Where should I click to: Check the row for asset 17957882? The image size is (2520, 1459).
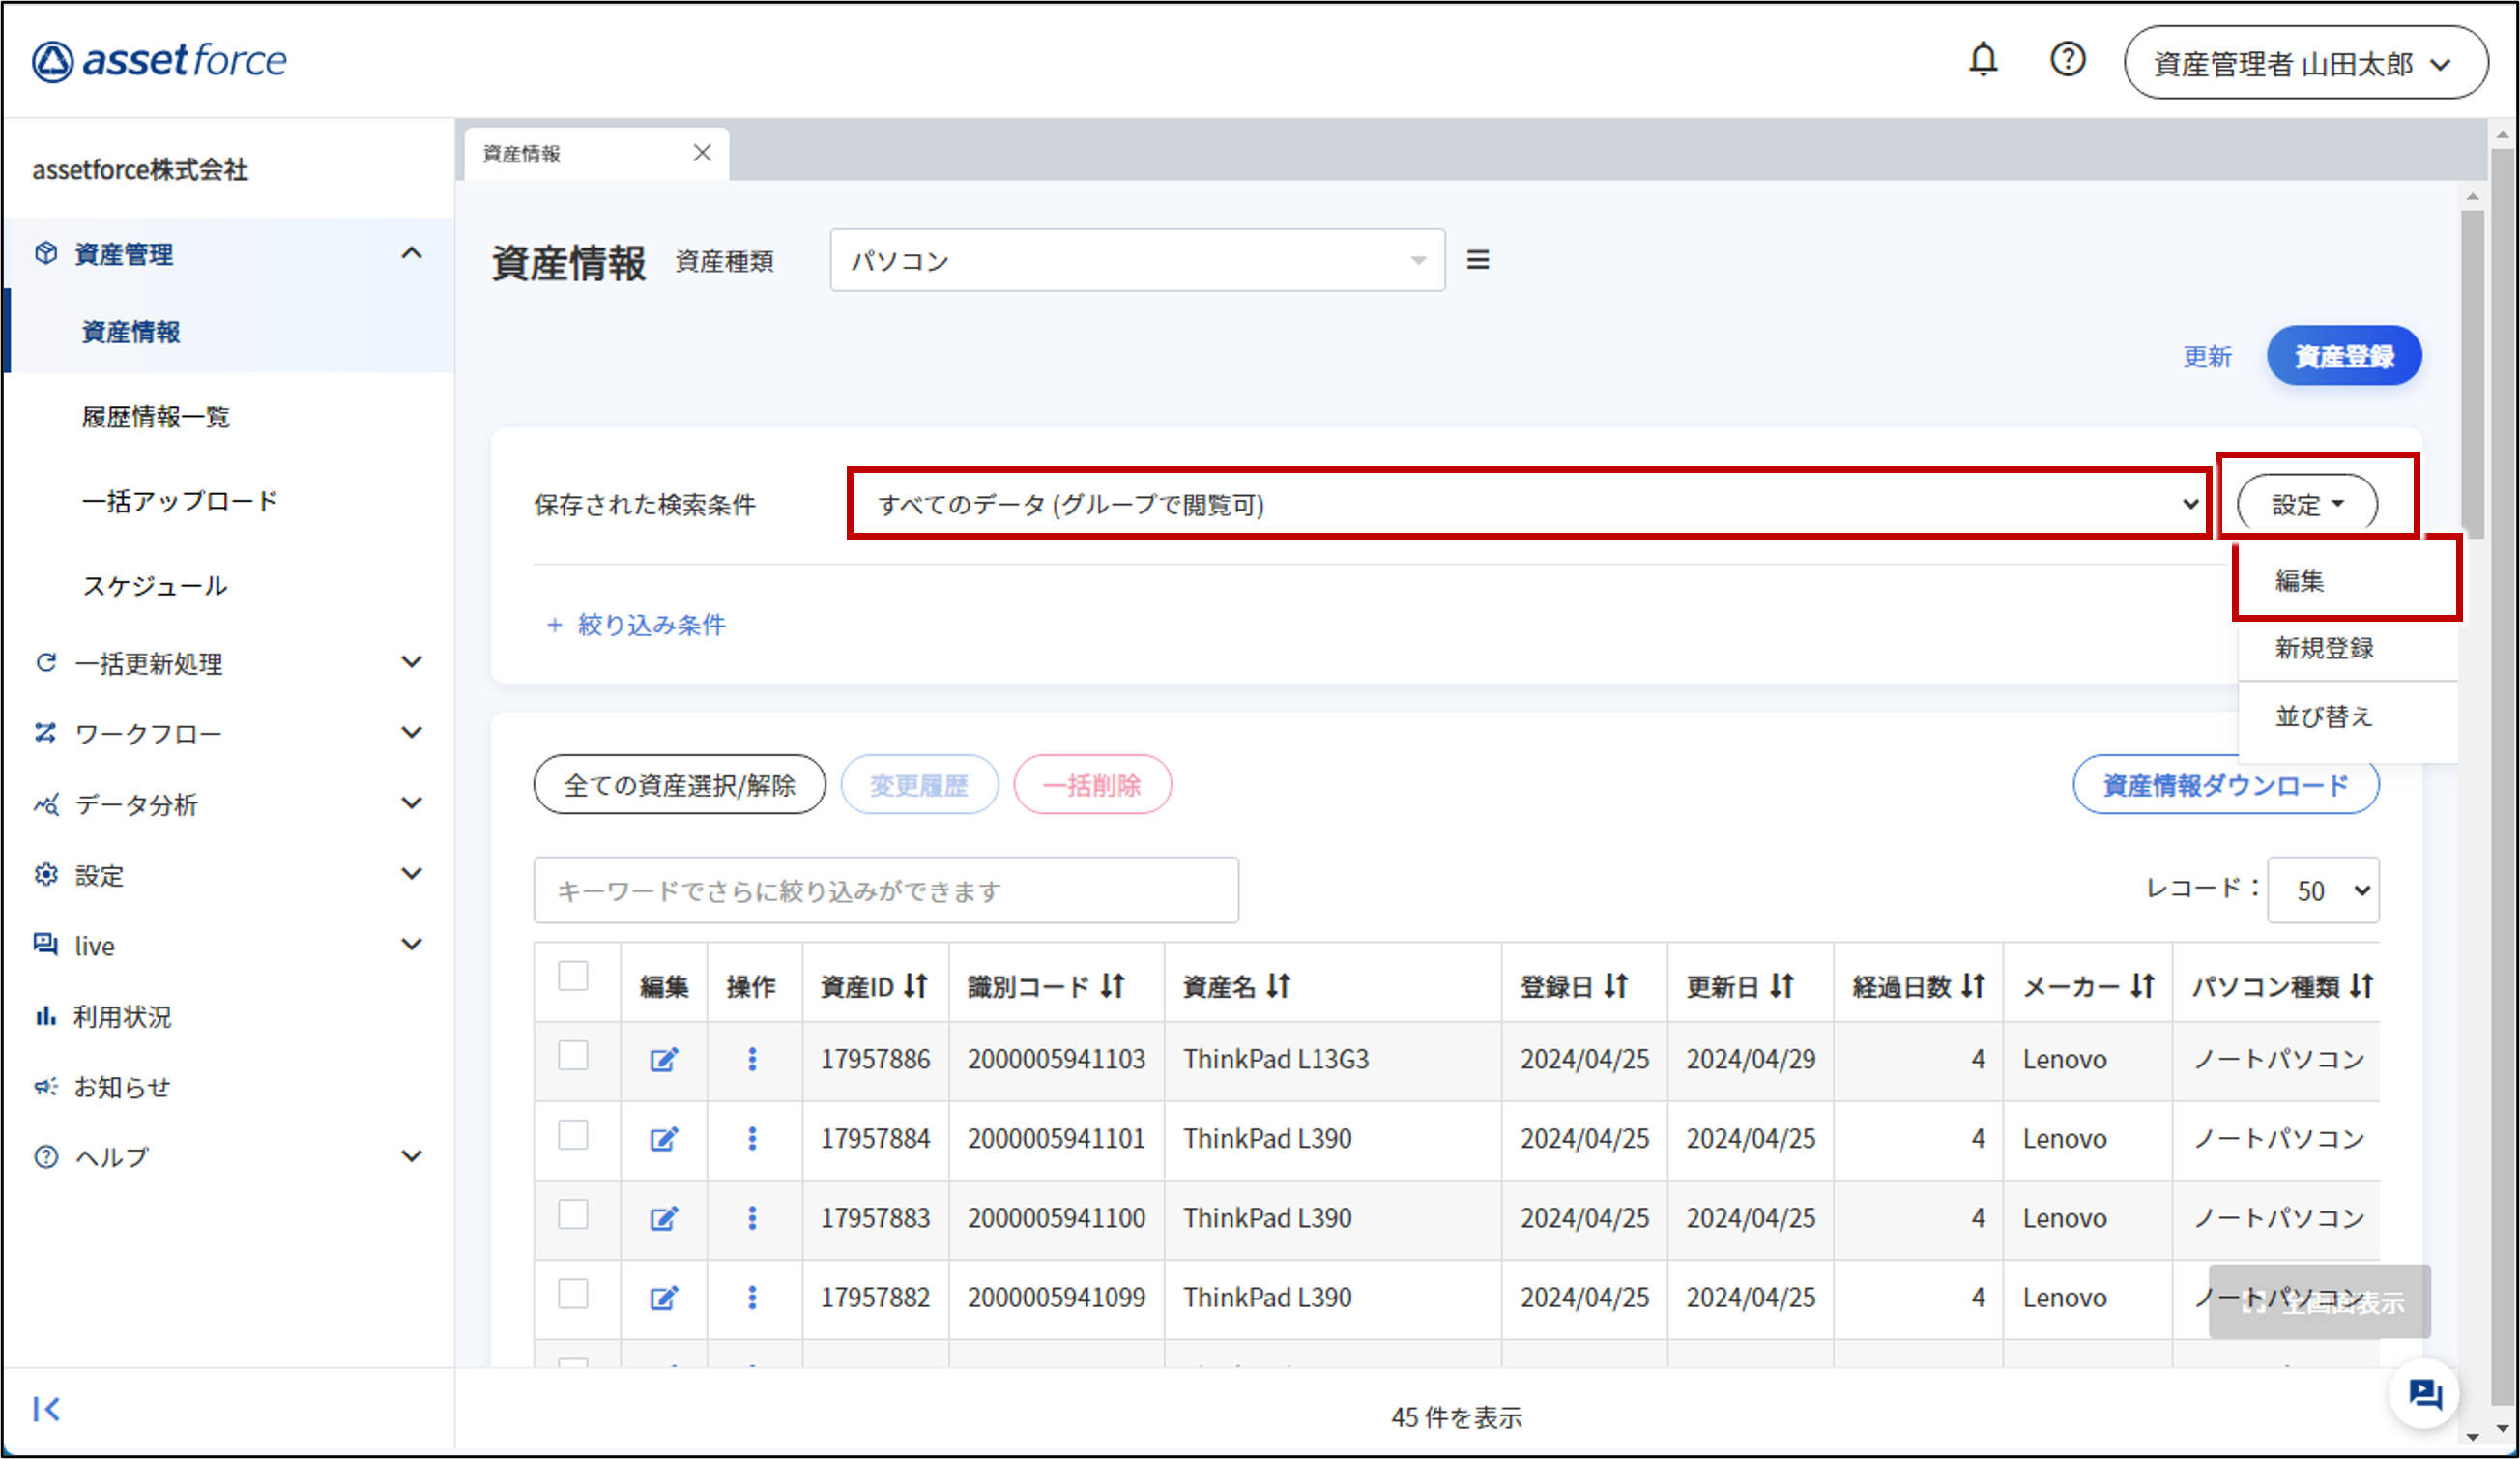pos(573,1294)
